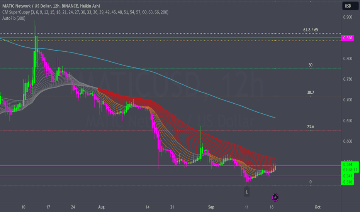Click the MATIC Network / US Dollar title
360x212 pixels.
pos(51,6)
